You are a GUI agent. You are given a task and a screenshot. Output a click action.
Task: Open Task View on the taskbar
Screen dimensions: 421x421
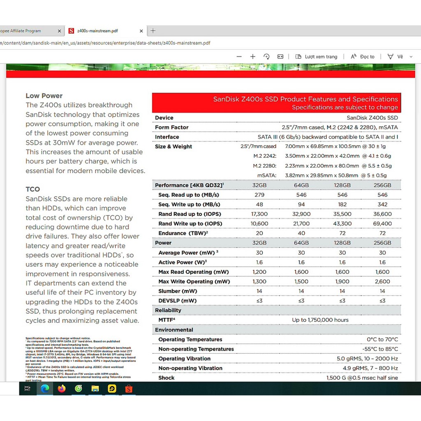coord(28,389)
